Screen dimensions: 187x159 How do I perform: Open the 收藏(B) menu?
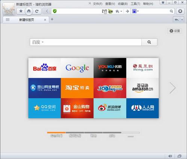(x=123, y=4)
